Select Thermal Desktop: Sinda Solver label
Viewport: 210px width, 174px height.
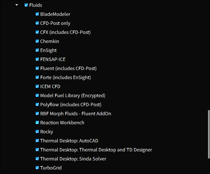[x=73, y=159]
